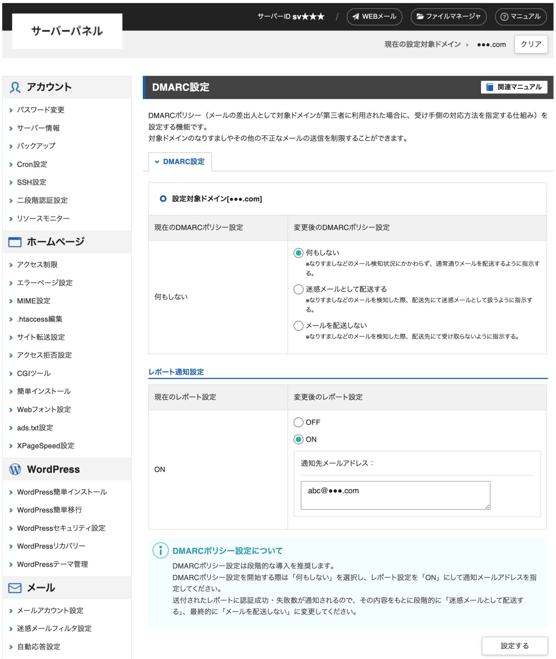556x659 pixels.
Task: Open 迷惑メールフィルタ設定 in sidebar
Action: 54,629
